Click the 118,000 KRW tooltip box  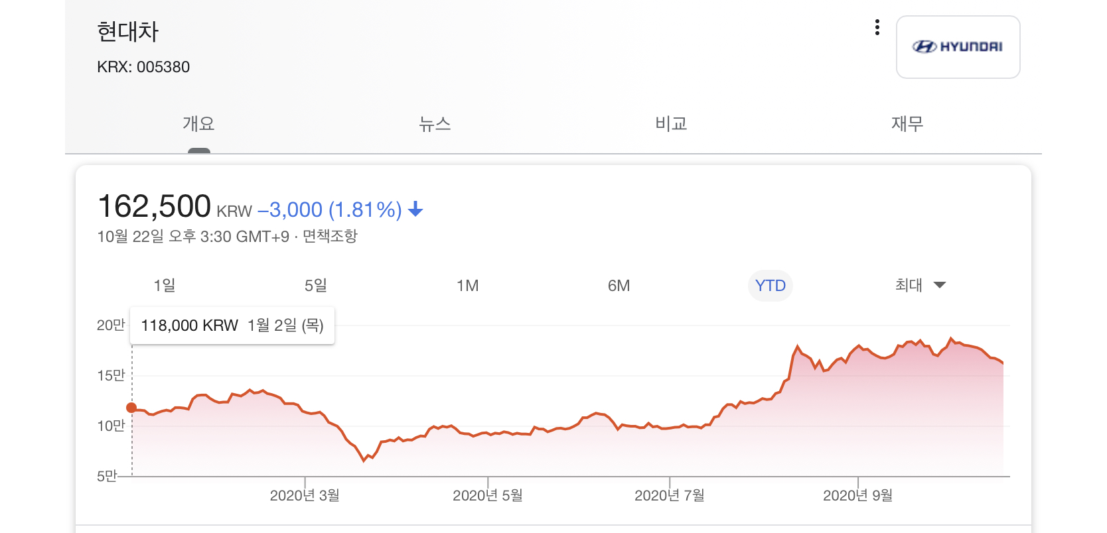click(232, 326)
